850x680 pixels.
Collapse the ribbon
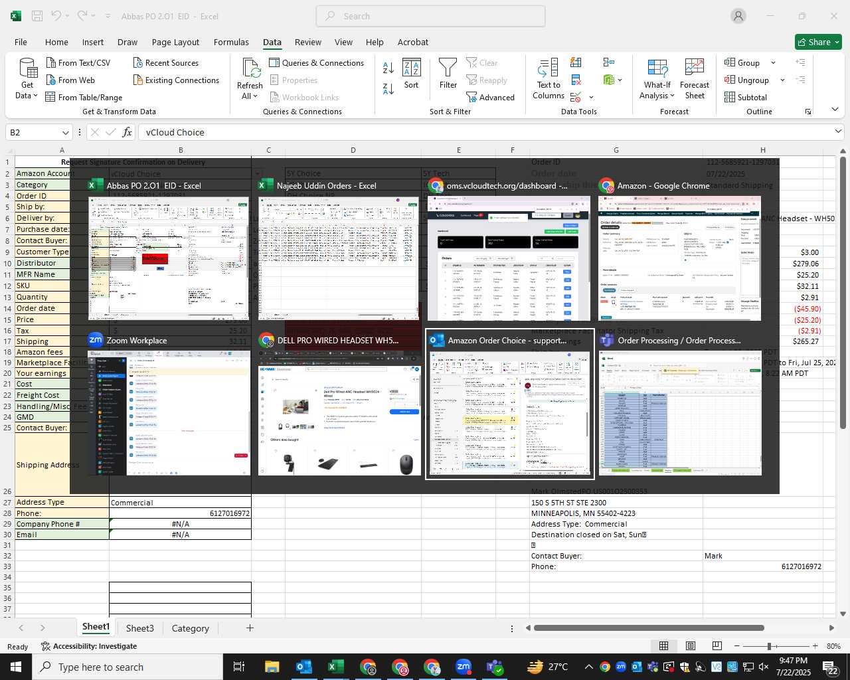coord(835,110)
